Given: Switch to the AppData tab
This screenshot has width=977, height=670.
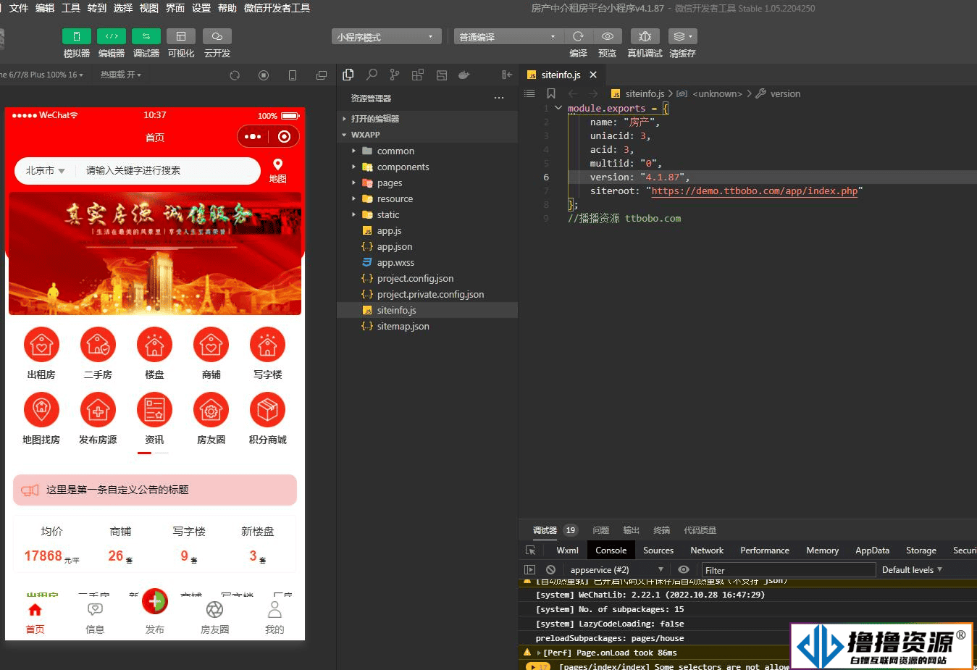Looking at the screenshot, I should [x=872, y=550].
